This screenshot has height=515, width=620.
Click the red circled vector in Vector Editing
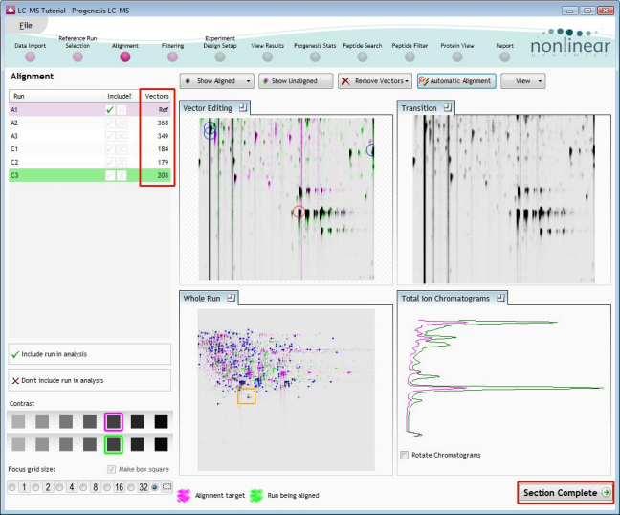point(299,212)
